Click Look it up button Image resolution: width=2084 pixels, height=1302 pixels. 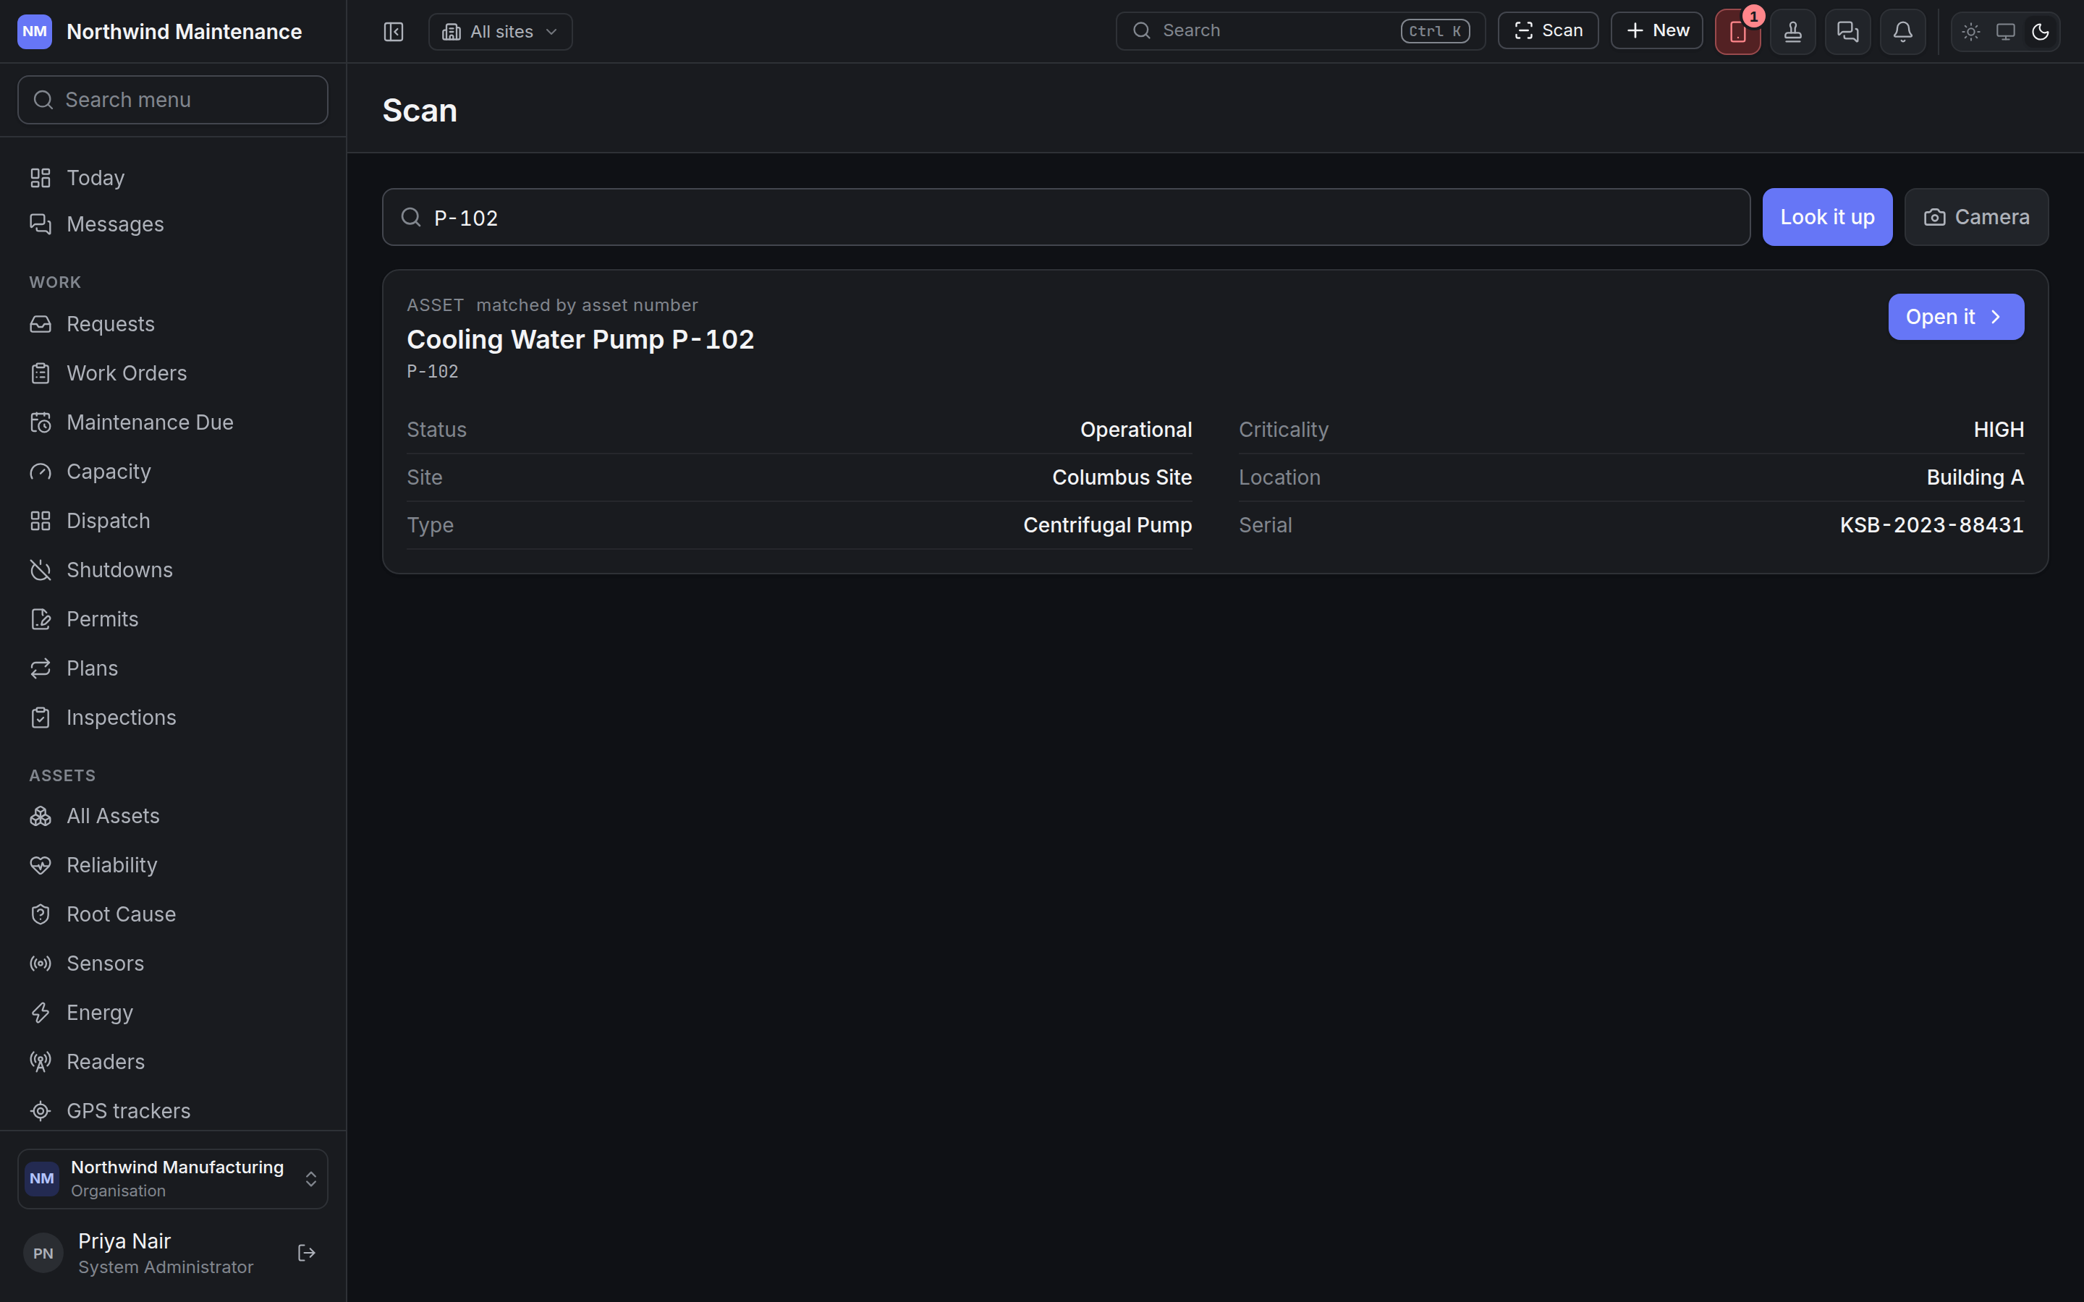tap(1827, 217)
